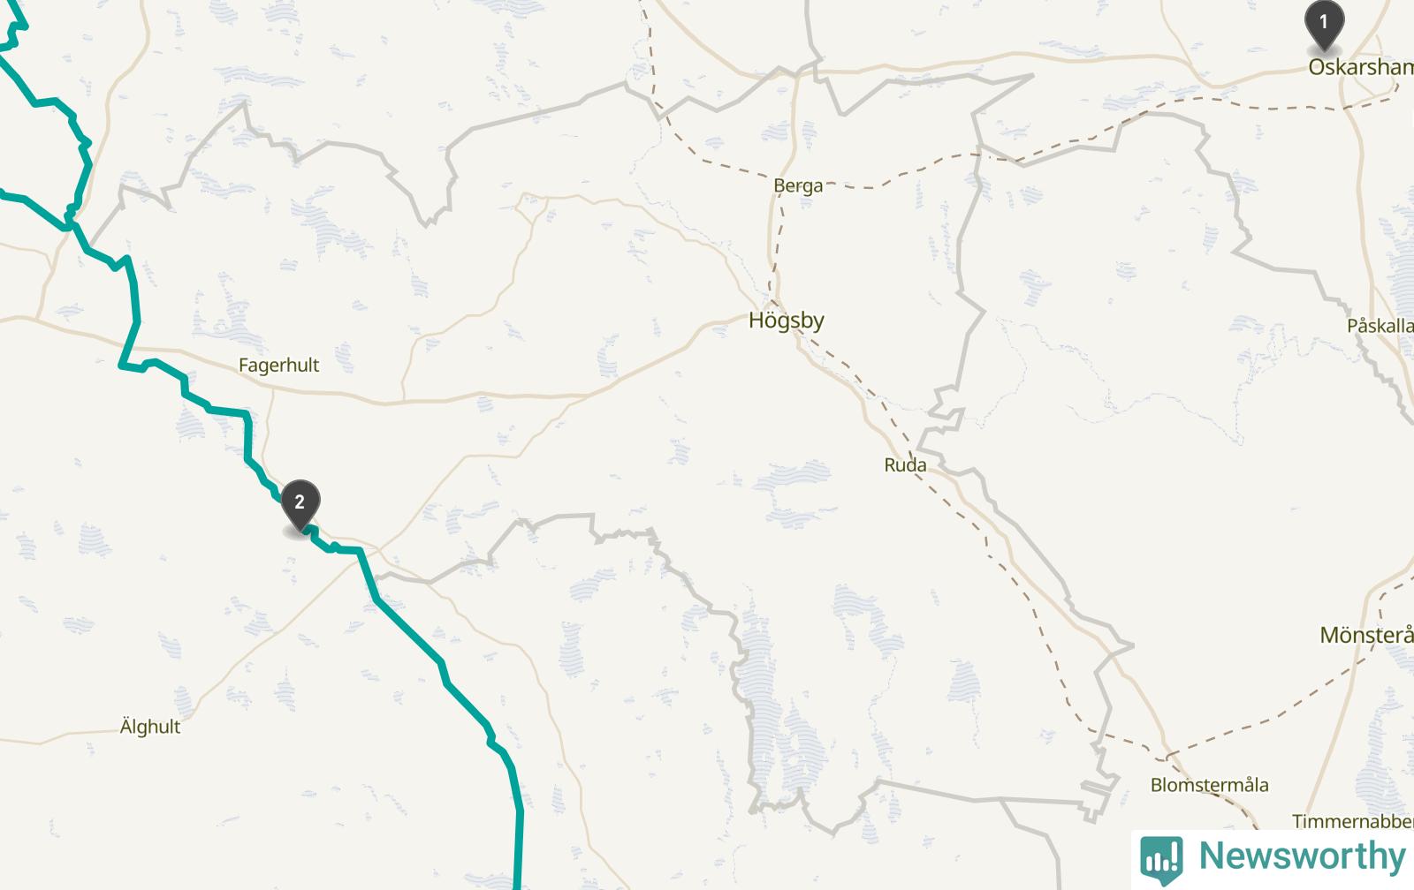Screen dimensions: 1414x890
Task: Click map marker number 1 near Oskarshamn
Action: click(x=1323, y=25)
